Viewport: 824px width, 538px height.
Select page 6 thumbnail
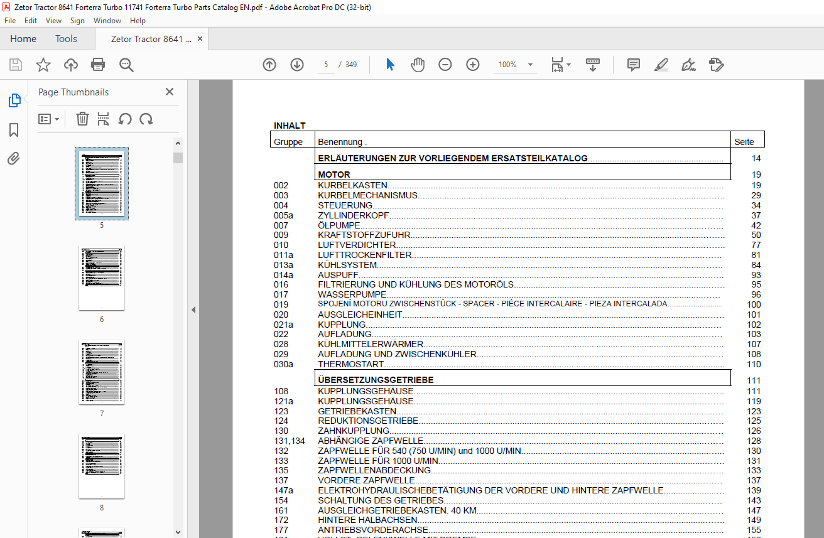click(102, 278)
